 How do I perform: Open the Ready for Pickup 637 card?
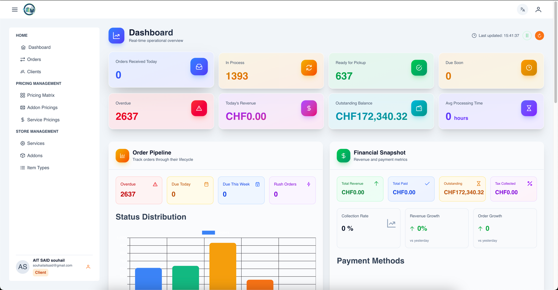click(x=381, y=71)
